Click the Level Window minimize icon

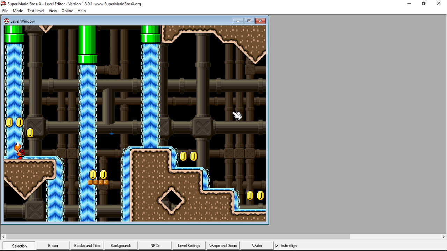pos(238,21)
